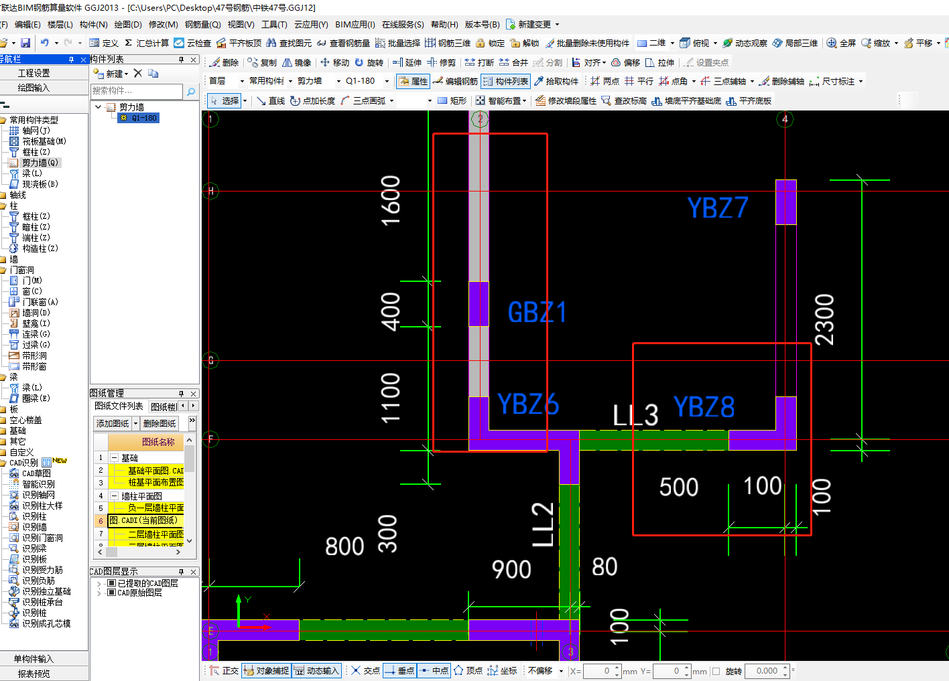Toggle 中点 midpoint snap
The image size is (949, 681).
(x=434, y=670)
